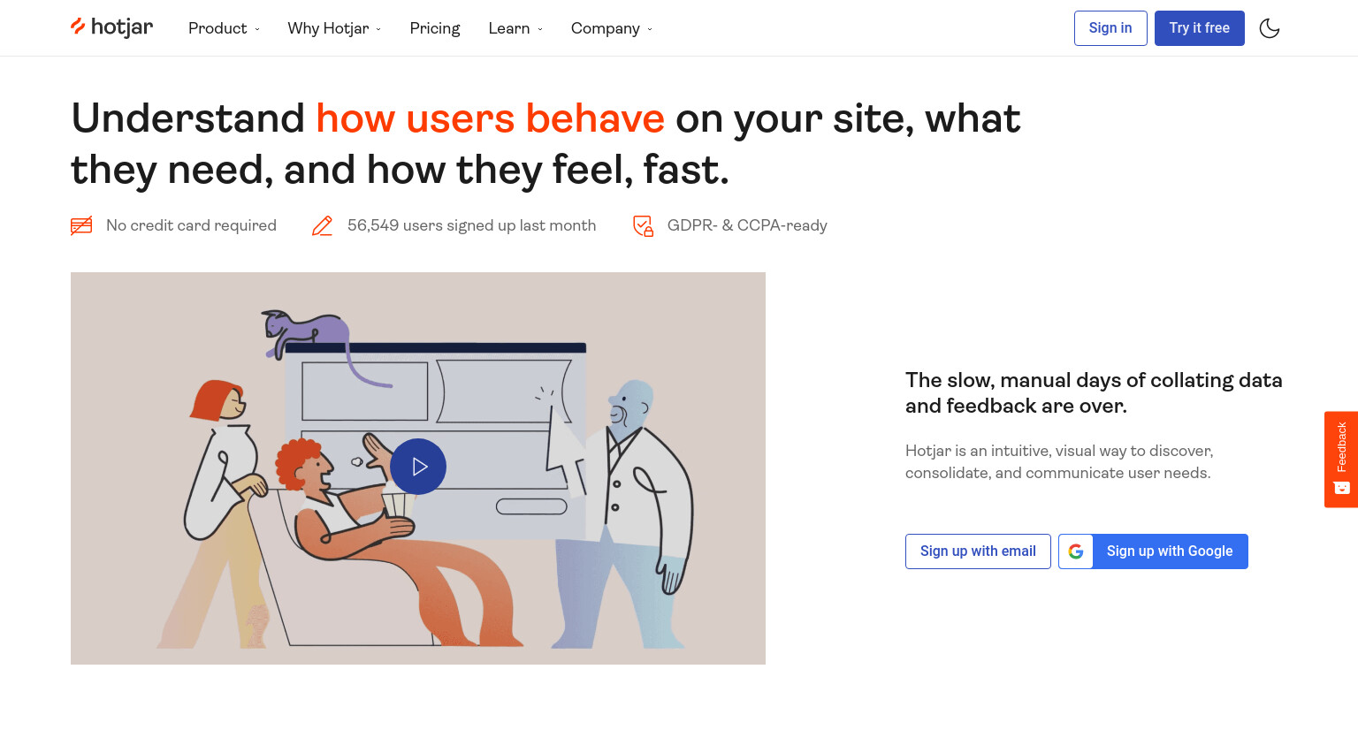This screenshot has height=730, width=1358.
Task: Go to the Pricing page
Action: [x=435, y=28]
